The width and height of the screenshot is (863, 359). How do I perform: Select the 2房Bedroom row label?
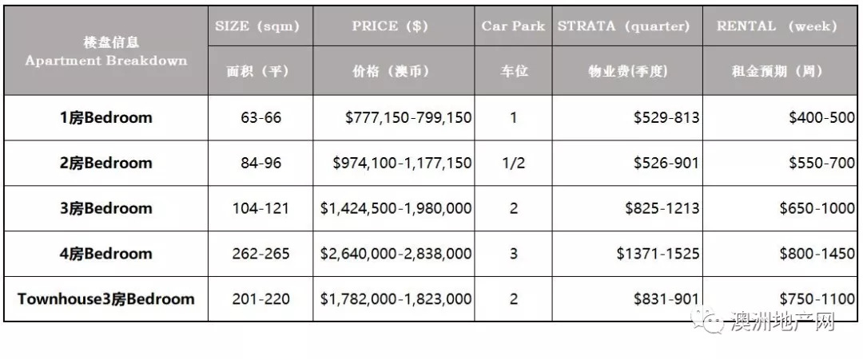point(106,164)
